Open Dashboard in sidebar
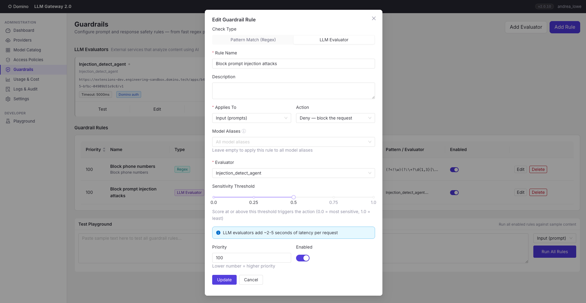The width and height of the screenshot is (586, 303). click(x=33, y=31)
